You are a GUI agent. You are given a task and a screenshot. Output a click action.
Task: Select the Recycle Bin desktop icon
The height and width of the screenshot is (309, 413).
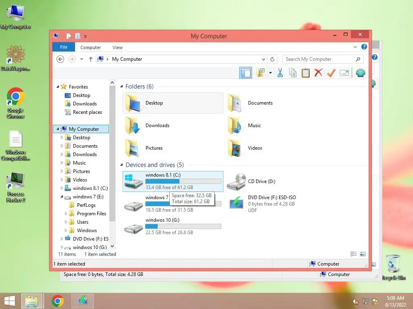(394, 267)
